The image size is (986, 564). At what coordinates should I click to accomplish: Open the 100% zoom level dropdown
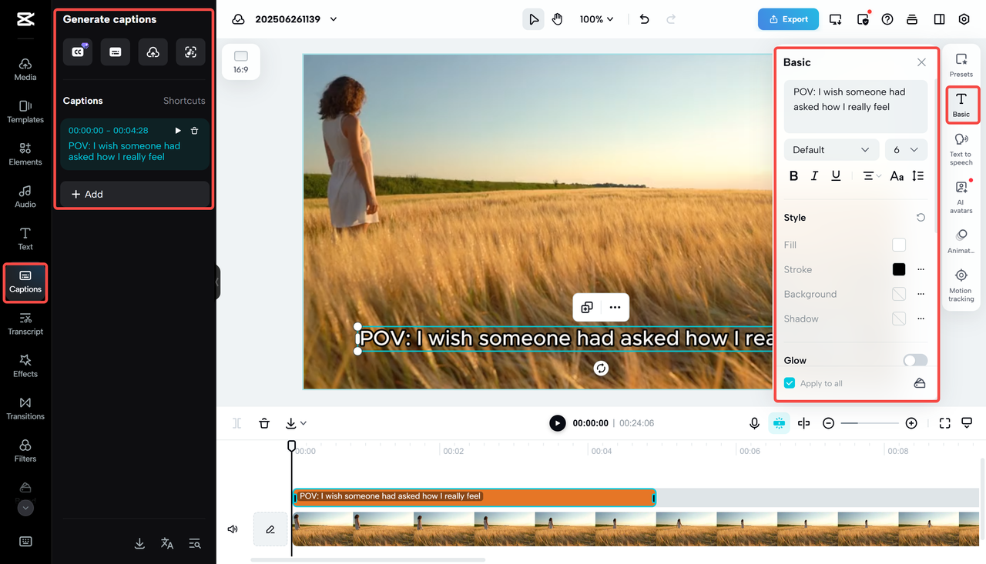(x=596, y=18)
